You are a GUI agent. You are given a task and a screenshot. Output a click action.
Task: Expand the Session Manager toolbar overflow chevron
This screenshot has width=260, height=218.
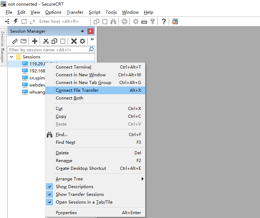tap(92, 40)
